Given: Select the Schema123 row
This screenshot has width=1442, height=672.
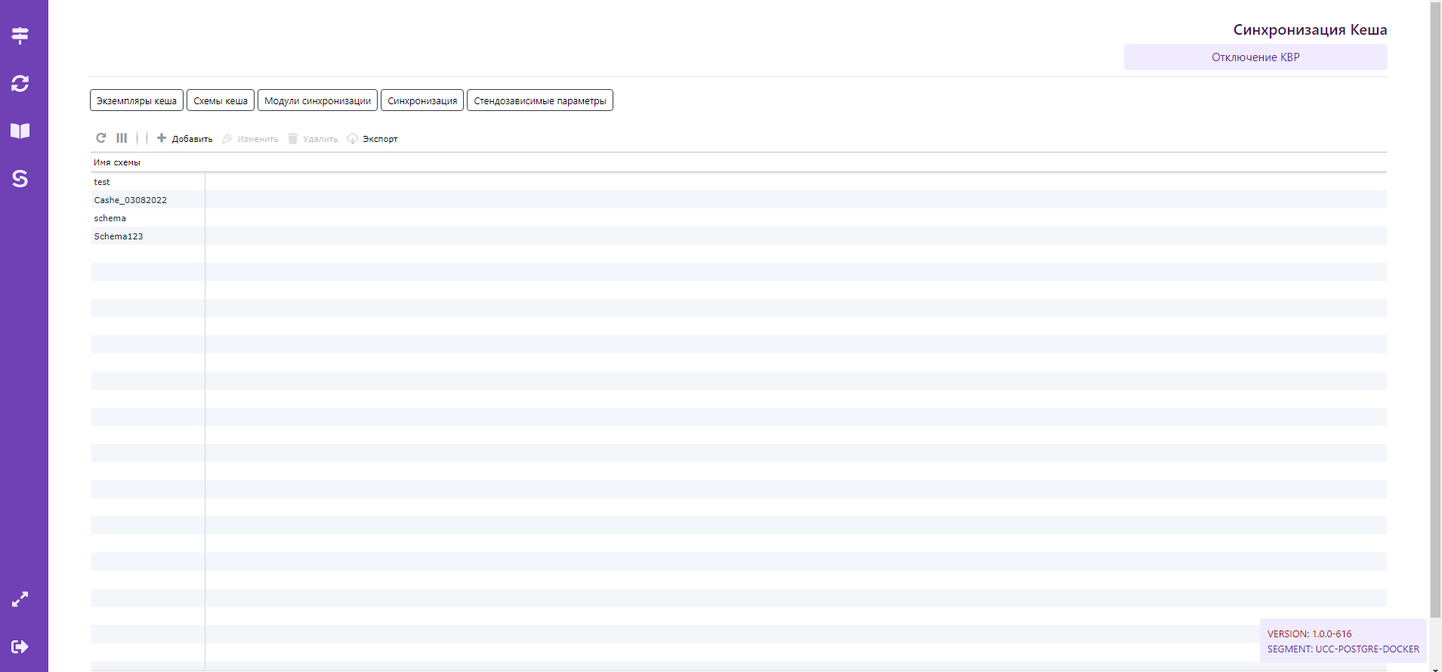Looking at the screenshot, I should click(119, 236).
